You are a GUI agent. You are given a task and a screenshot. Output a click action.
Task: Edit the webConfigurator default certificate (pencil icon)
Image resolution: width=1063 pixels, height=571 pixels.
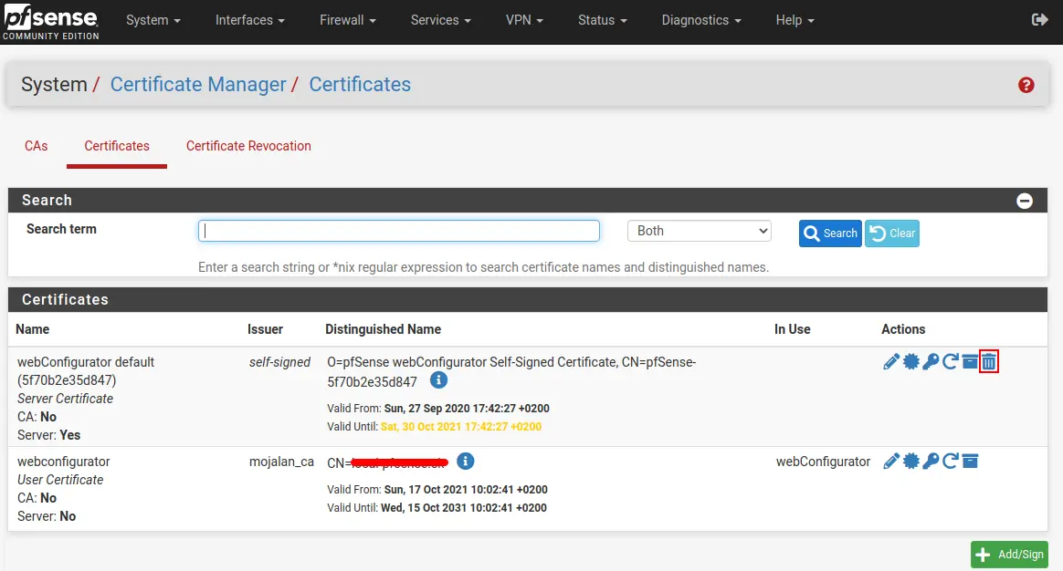click(x=890, y=362)
